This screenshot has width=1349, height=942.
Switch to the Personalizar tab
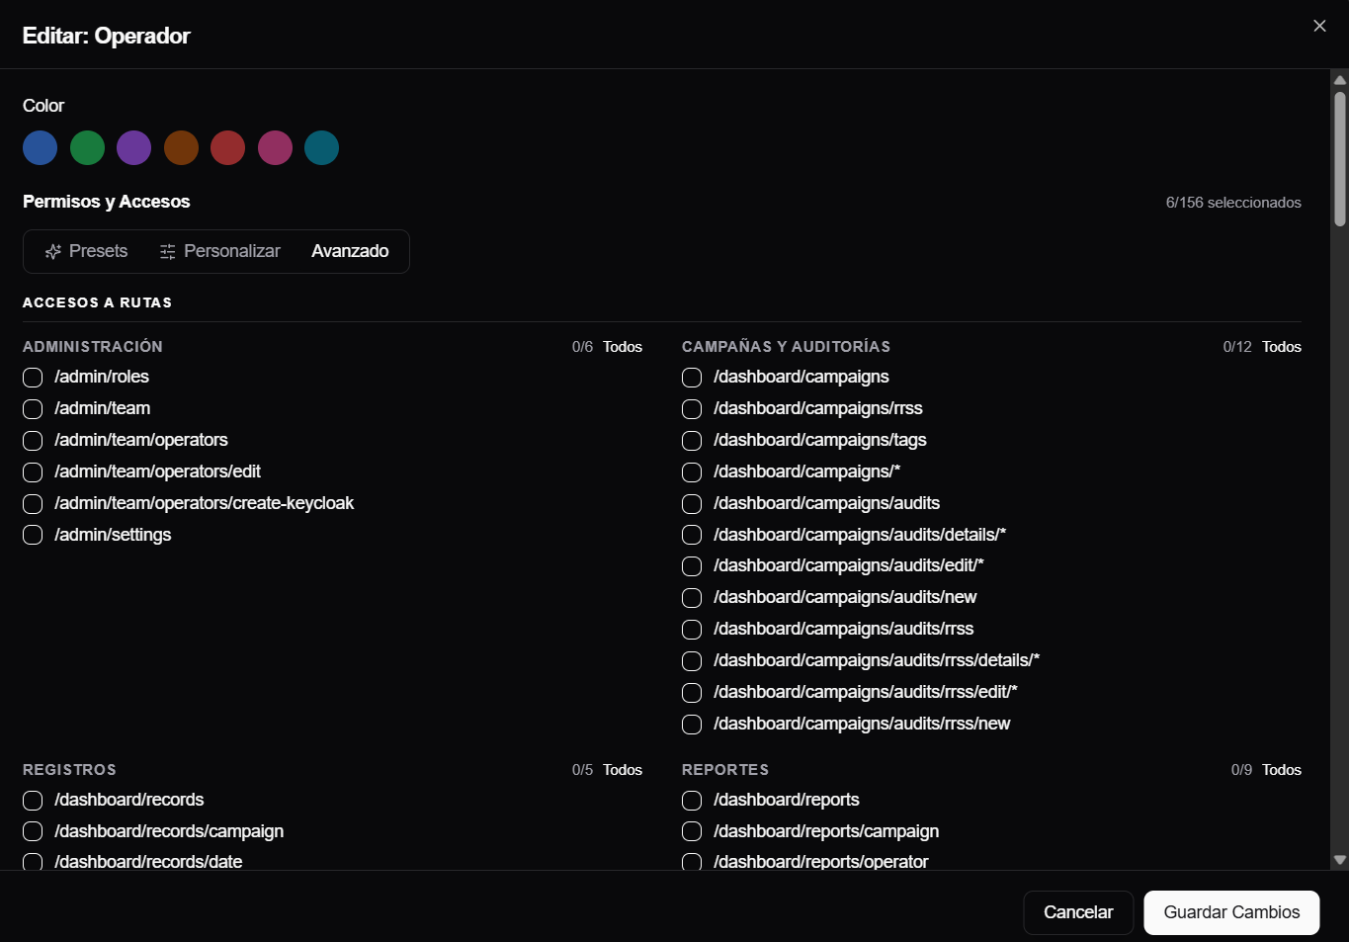pyautogui.click(x=220, y=251)
